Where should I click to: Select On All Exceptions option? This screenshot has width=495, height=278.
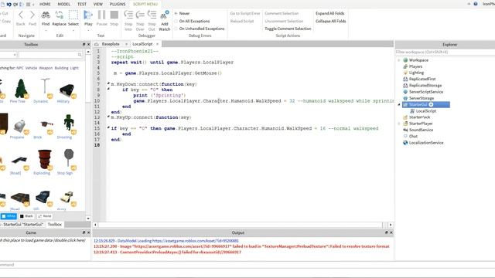192,21
